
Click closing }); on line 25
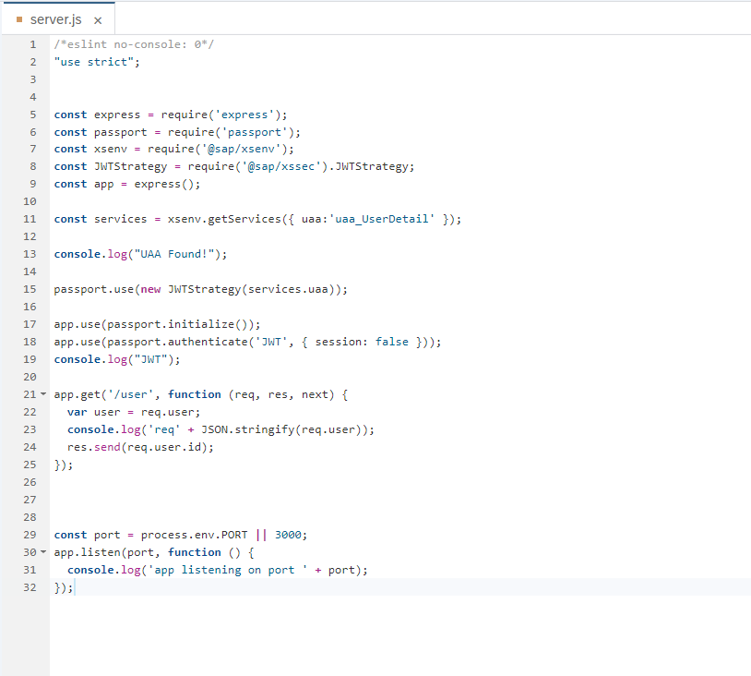click(64, 465)
